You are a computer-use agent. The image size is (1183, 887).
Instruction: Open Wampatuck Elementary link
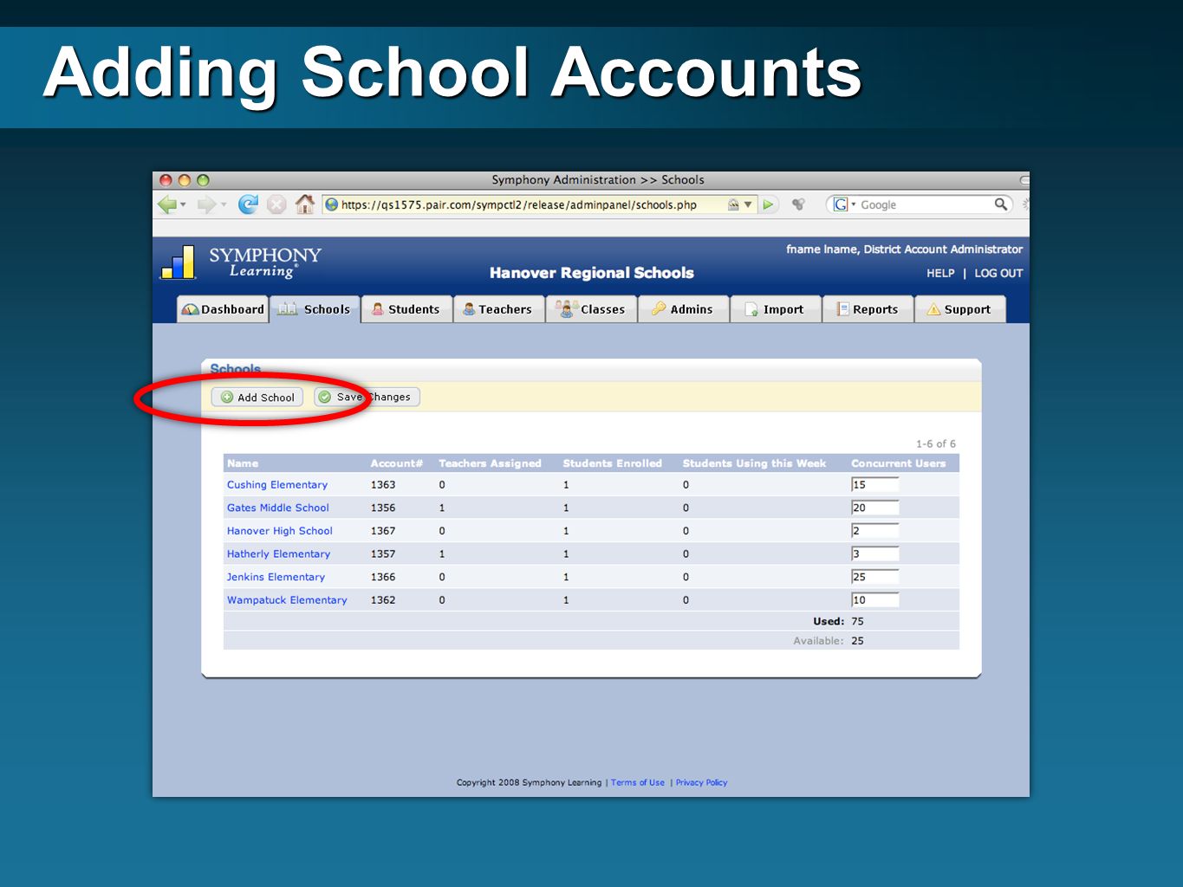click(287, 600)
